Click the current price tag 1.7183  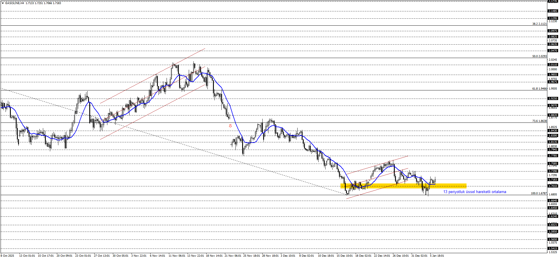[553, 180]
